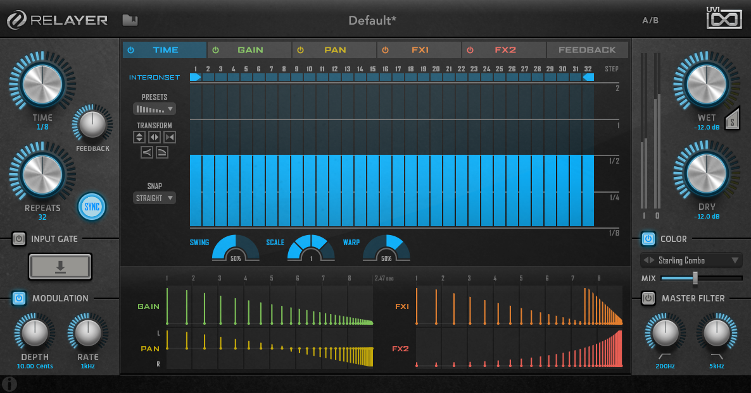Switch to the FX2 tab
Screen dimensions: 751x393
point(504,50)
